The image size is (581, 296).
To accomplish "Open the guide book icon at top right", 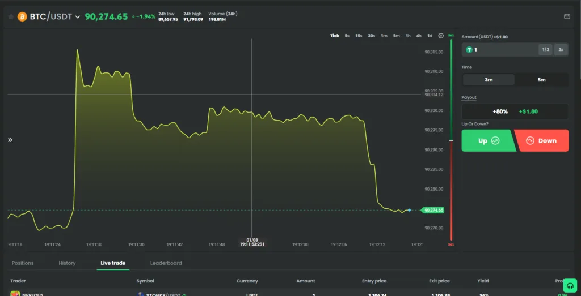I will pos(567,17).
